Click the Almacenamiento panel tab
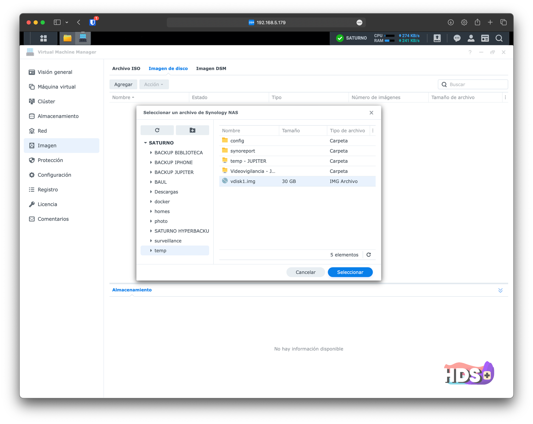This screenshot has width=533, height=424. (132, 290)
